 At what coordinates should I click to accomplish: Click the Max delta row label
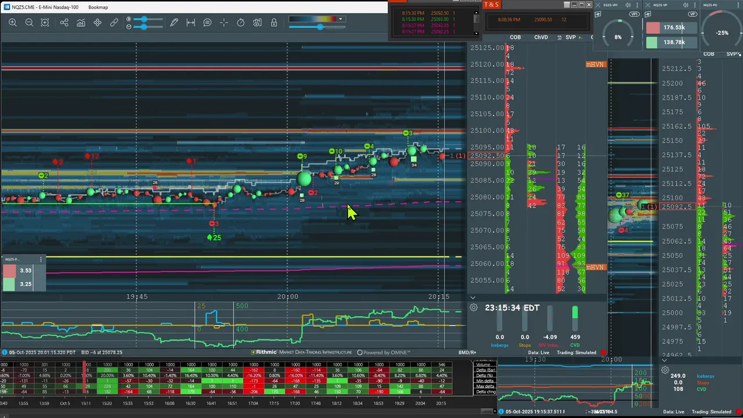[485, 386]
